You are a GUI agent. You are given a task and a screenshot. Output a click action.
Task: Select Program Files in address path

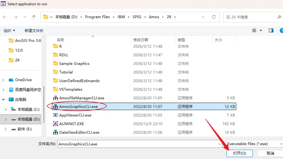pos(98,17)
